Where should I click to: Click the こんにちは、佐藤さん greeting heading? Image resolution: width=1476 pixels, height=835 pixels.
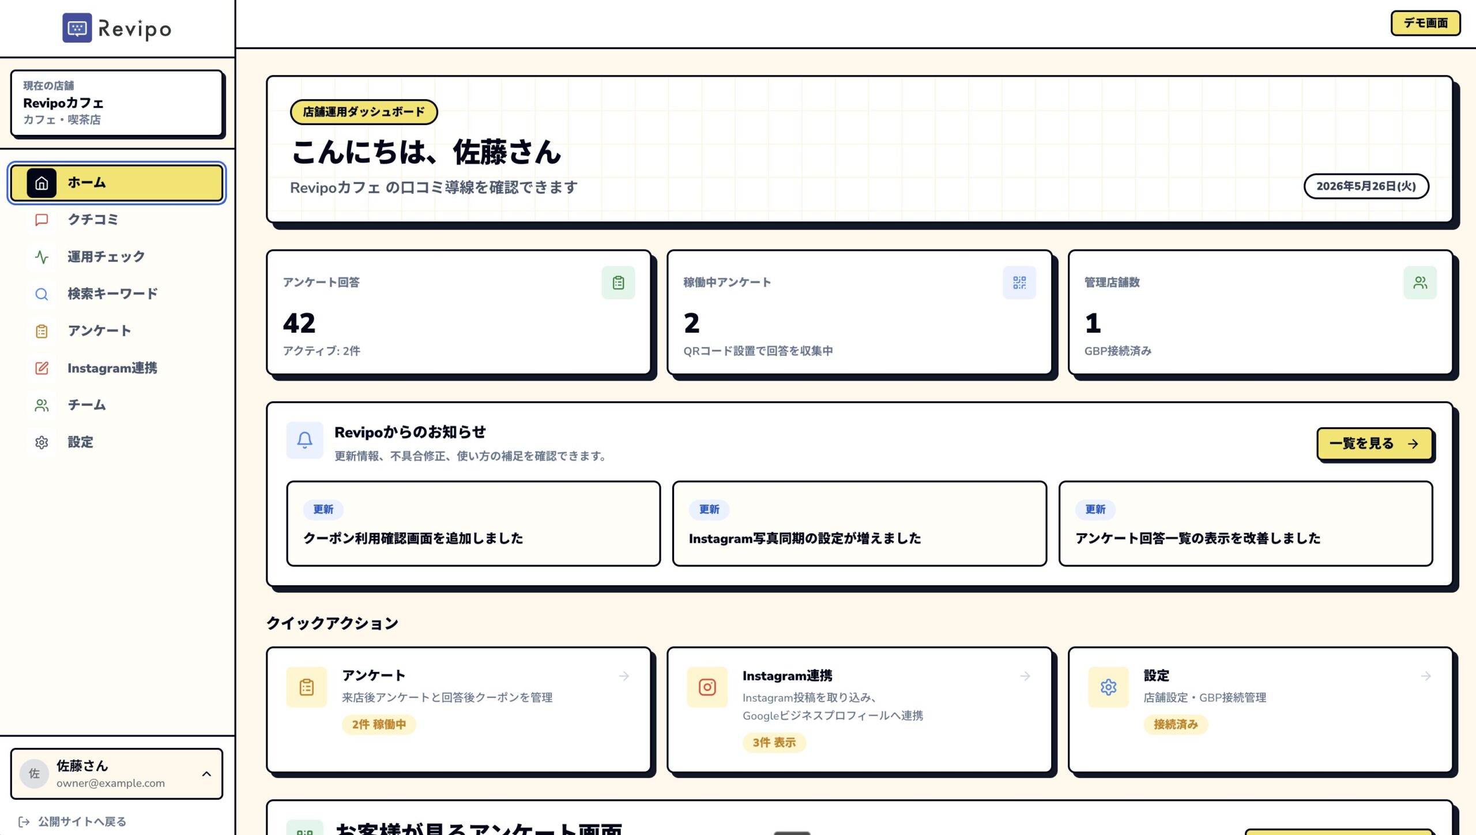(x=426, y=152)
